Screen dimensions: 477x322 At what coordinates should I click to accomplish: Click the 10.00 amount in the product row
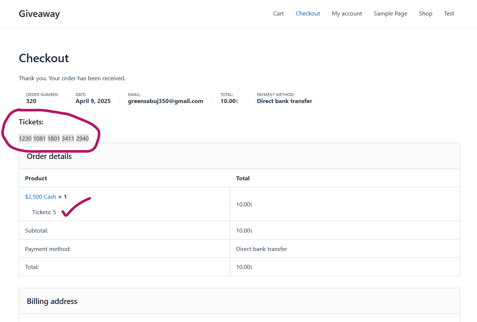(244, 205)
